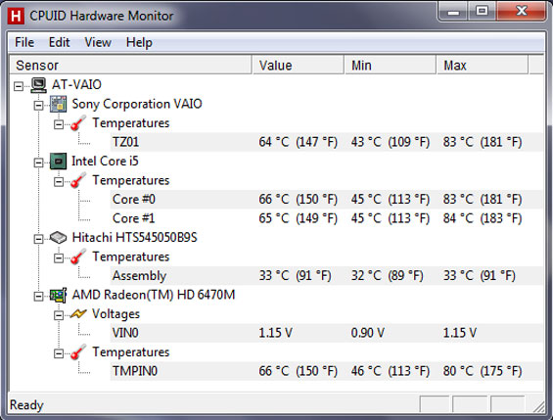Collapse the Voltages group
This screenshot has height=420, width=553.
59,315
